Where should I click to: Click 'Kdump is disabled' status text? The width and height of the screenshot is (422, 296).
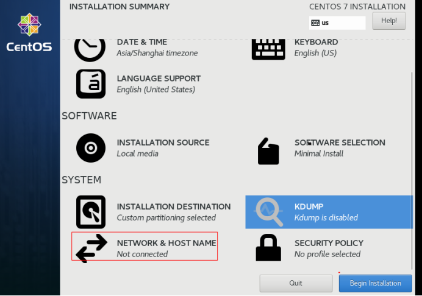326,217
